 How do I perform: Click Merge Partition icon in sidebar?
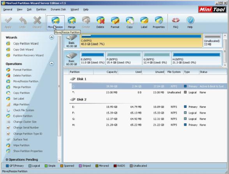(x=8, y=87)
